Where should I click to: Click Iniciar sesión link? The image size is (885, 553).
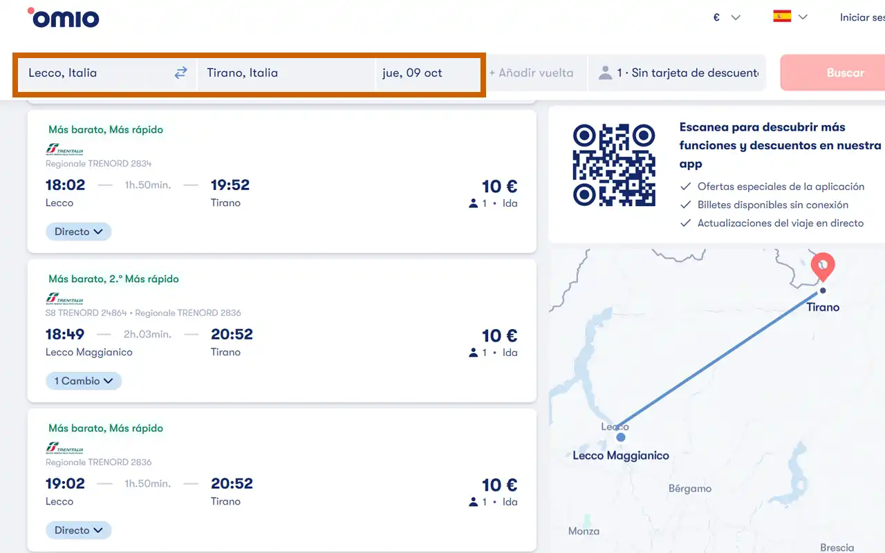pos(861,17)
